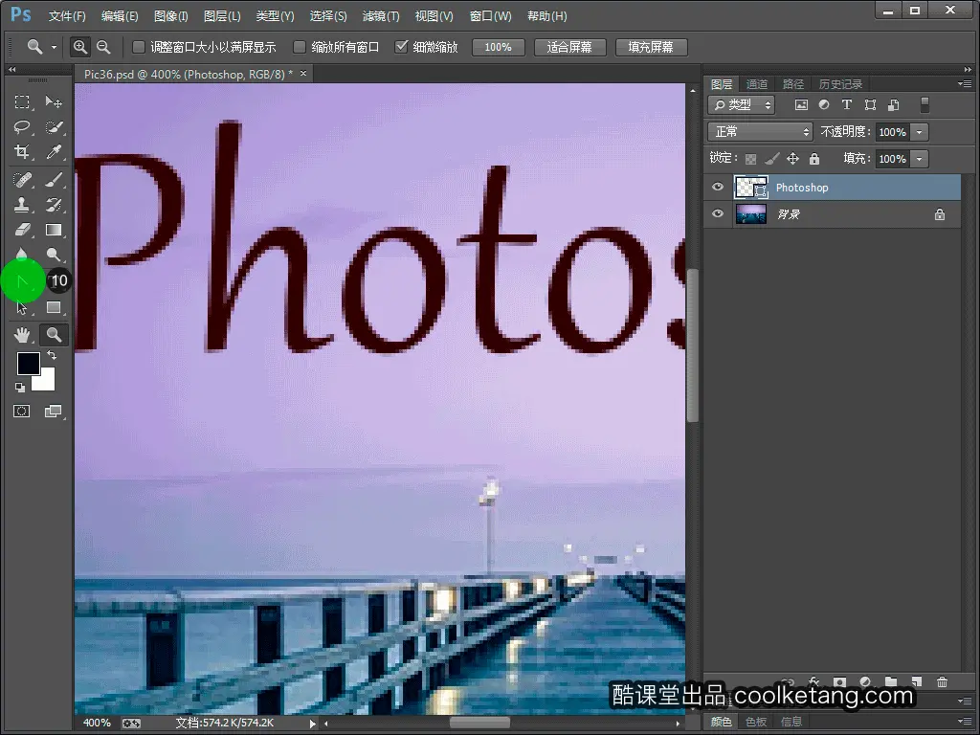Click the Zoom In option icon
This screenshot has width=980, height=735.
pos(80,47)
